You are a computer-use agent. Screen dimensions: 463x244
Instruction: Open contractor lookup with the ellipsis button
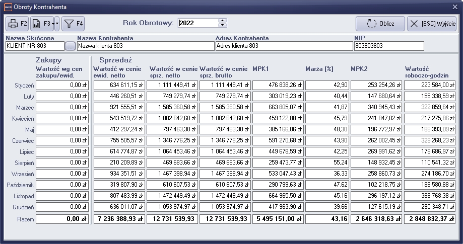[x=71, y=46]
